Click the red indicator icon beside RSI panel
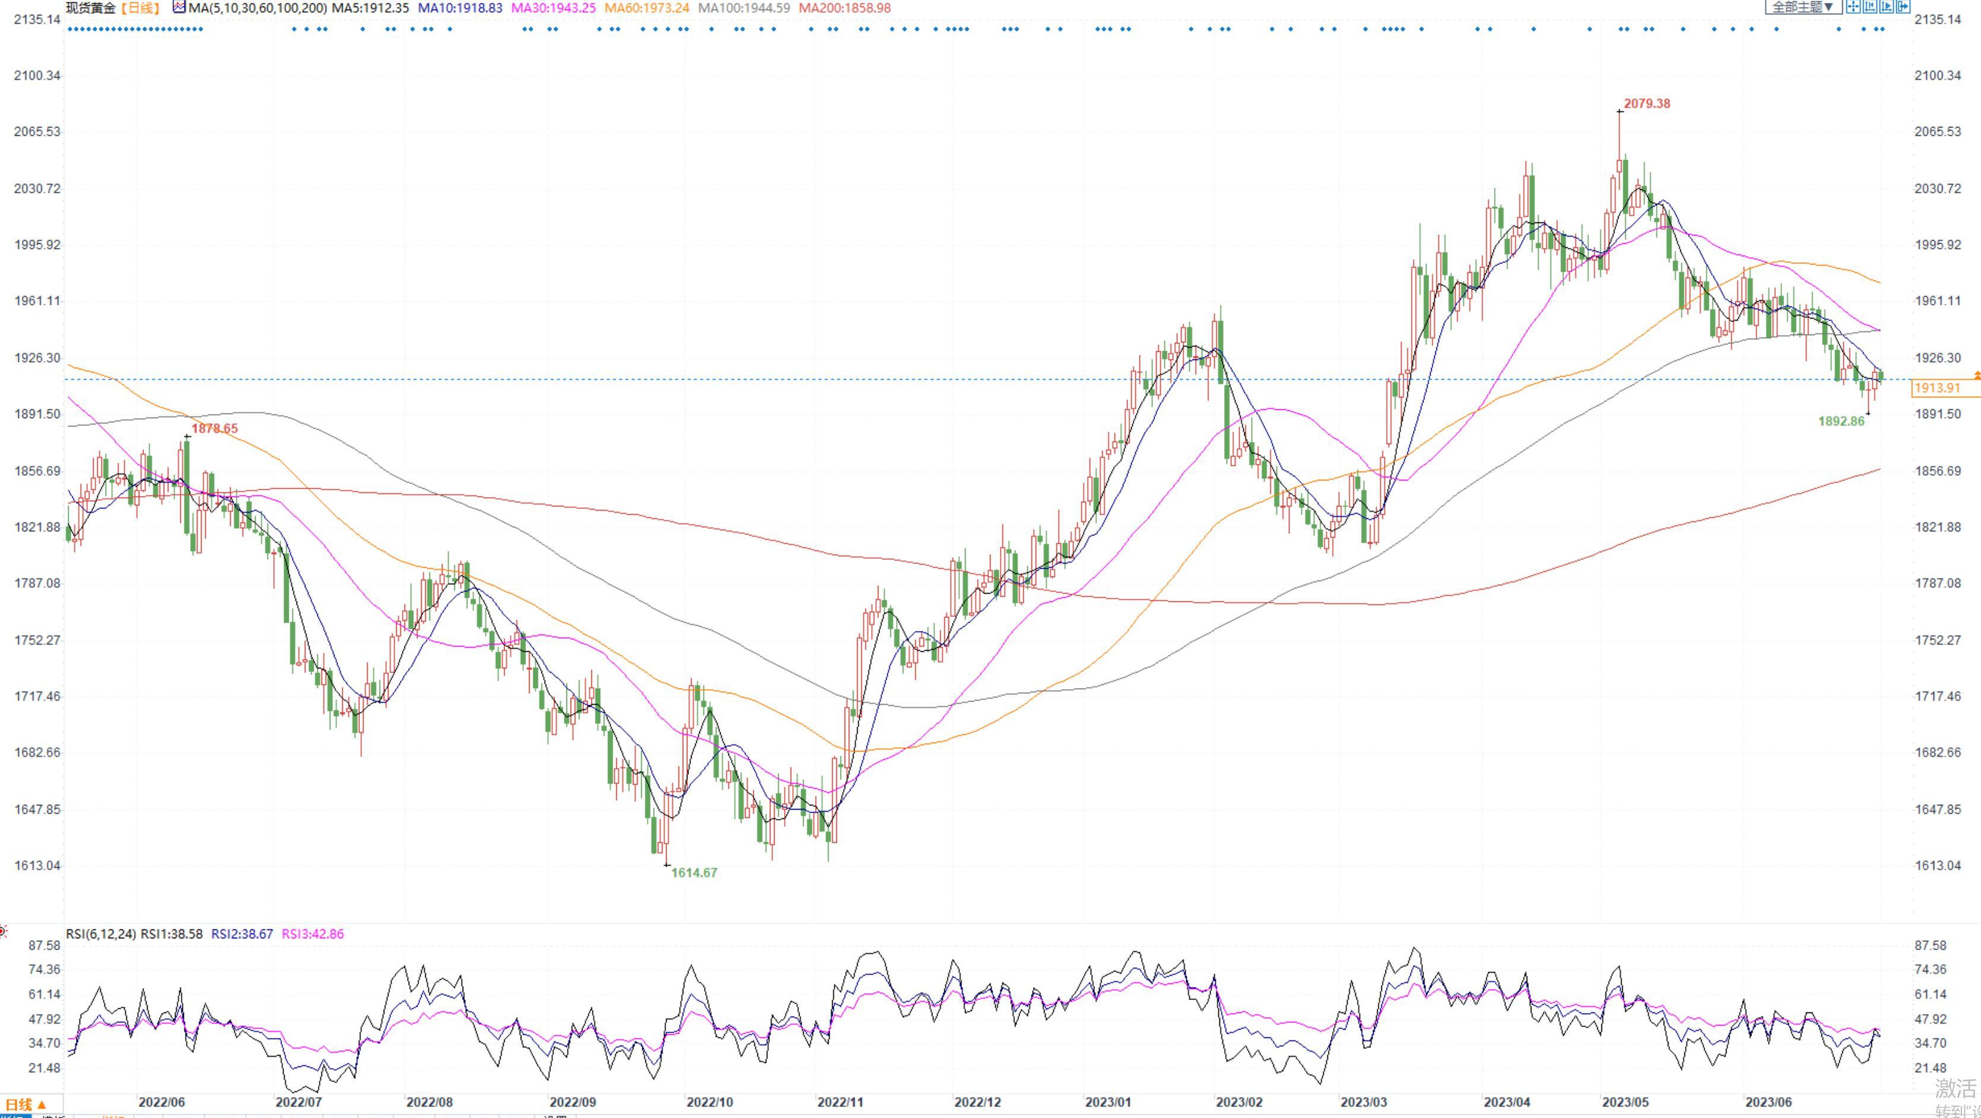Screen dimensions: 1981x1118 [2, 932]
